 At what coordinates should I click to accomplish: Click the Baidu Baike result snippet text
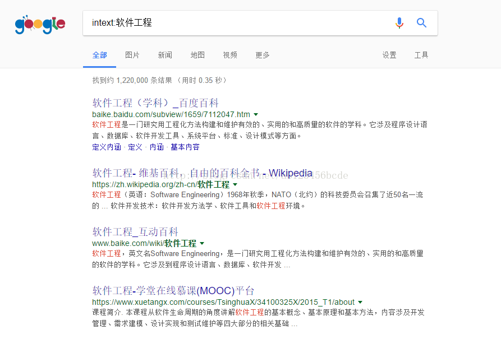pyautogui.click(x=259, y=130)
